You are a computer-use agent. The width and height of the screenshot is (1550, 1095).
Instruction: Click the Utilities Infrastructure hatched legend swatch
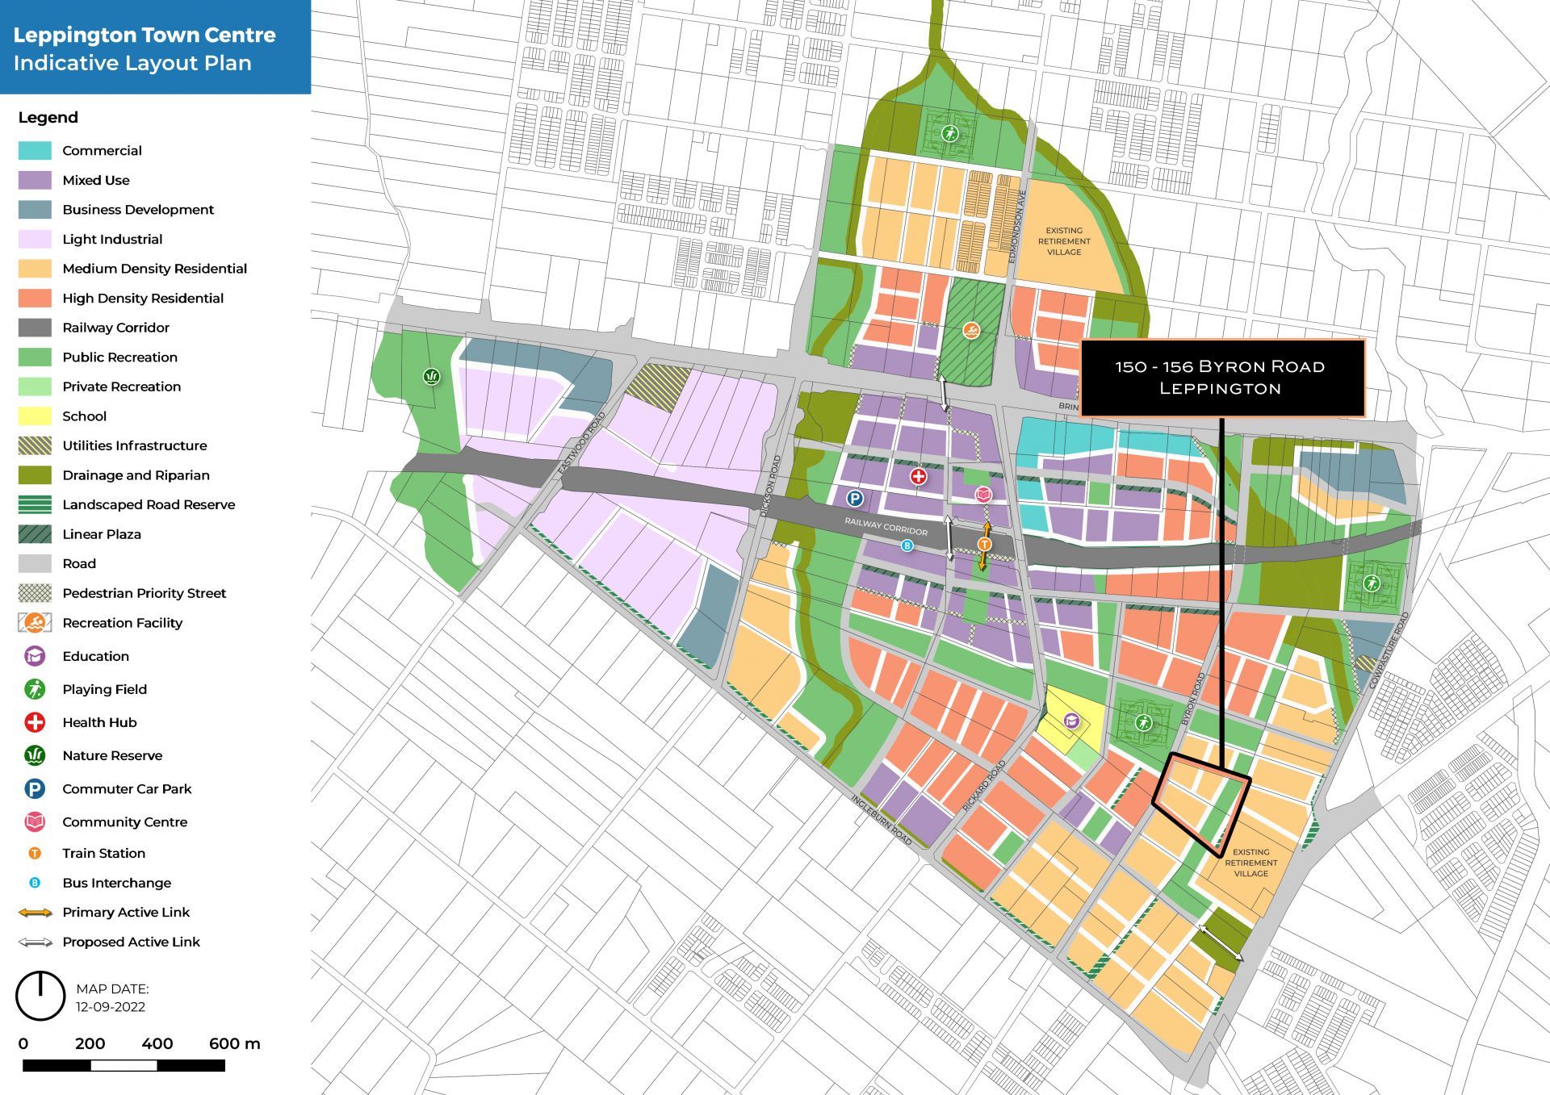[x=35, y=445]
